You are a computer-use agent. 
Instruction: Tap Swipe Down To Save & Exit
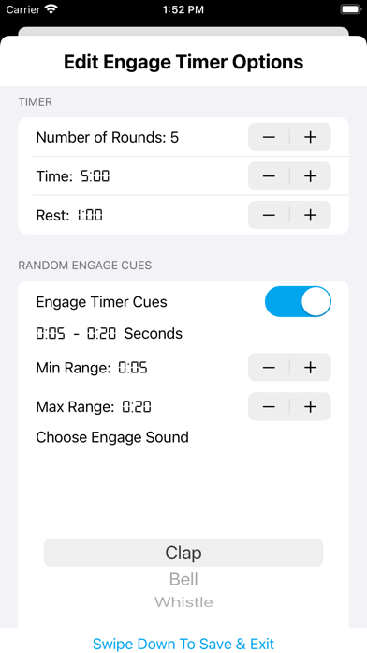click(x=183, y=644)
